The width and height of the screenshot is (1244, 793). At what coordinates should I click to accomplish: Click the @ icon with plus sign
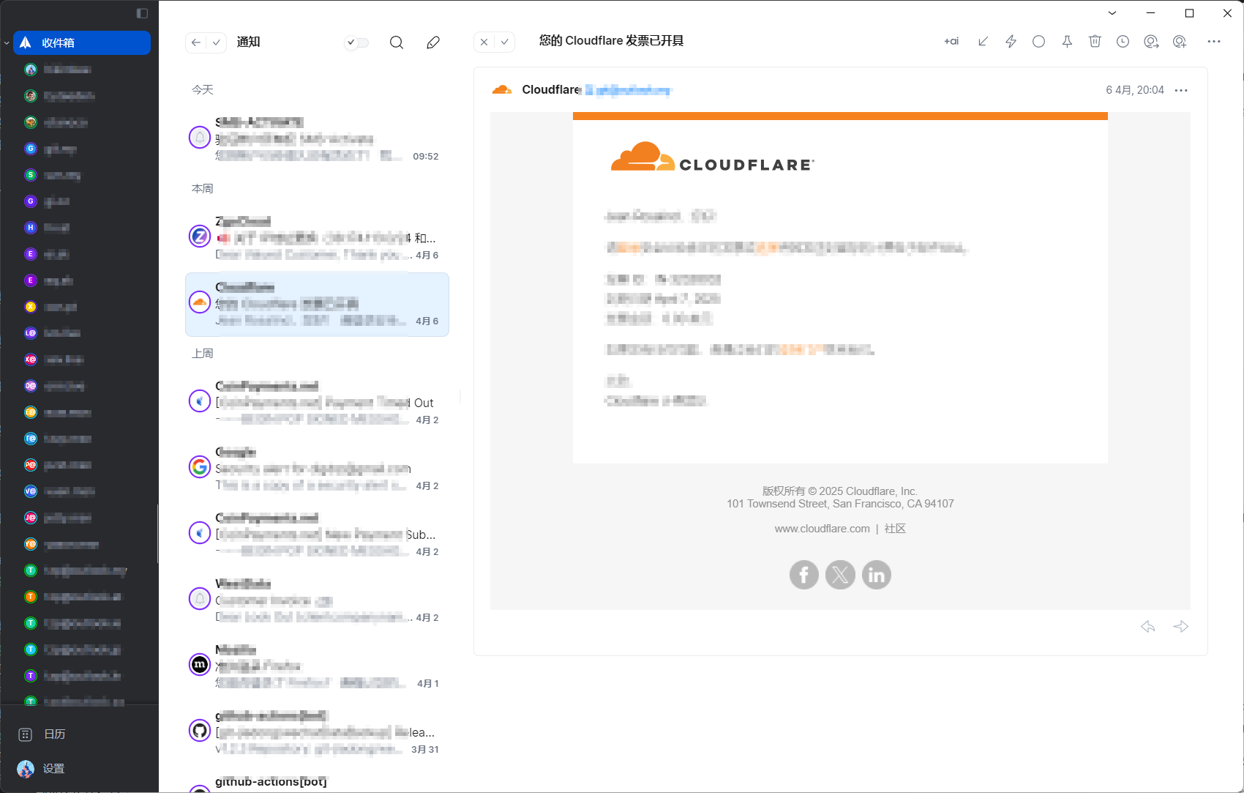click(1180, 42)
